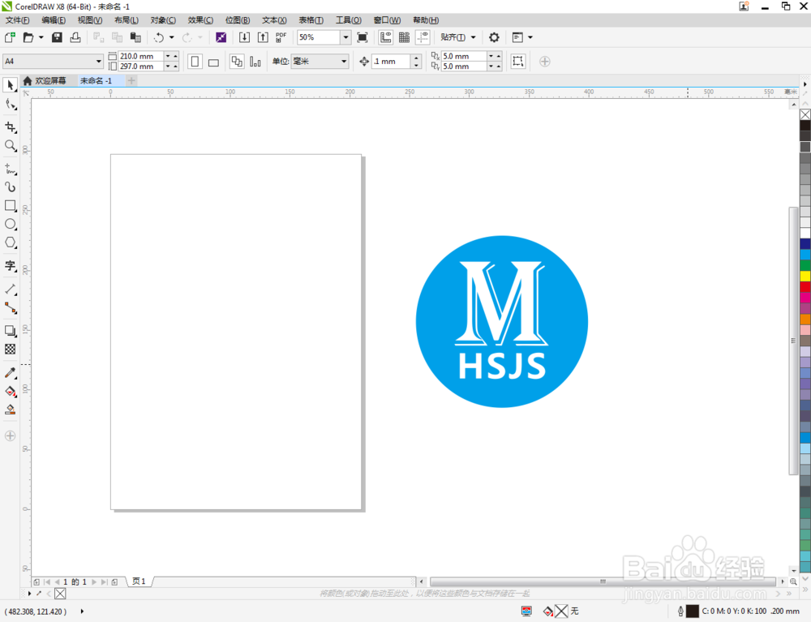Select the Rectangle tool
This screenshot has width=811, height=622.
11,206
